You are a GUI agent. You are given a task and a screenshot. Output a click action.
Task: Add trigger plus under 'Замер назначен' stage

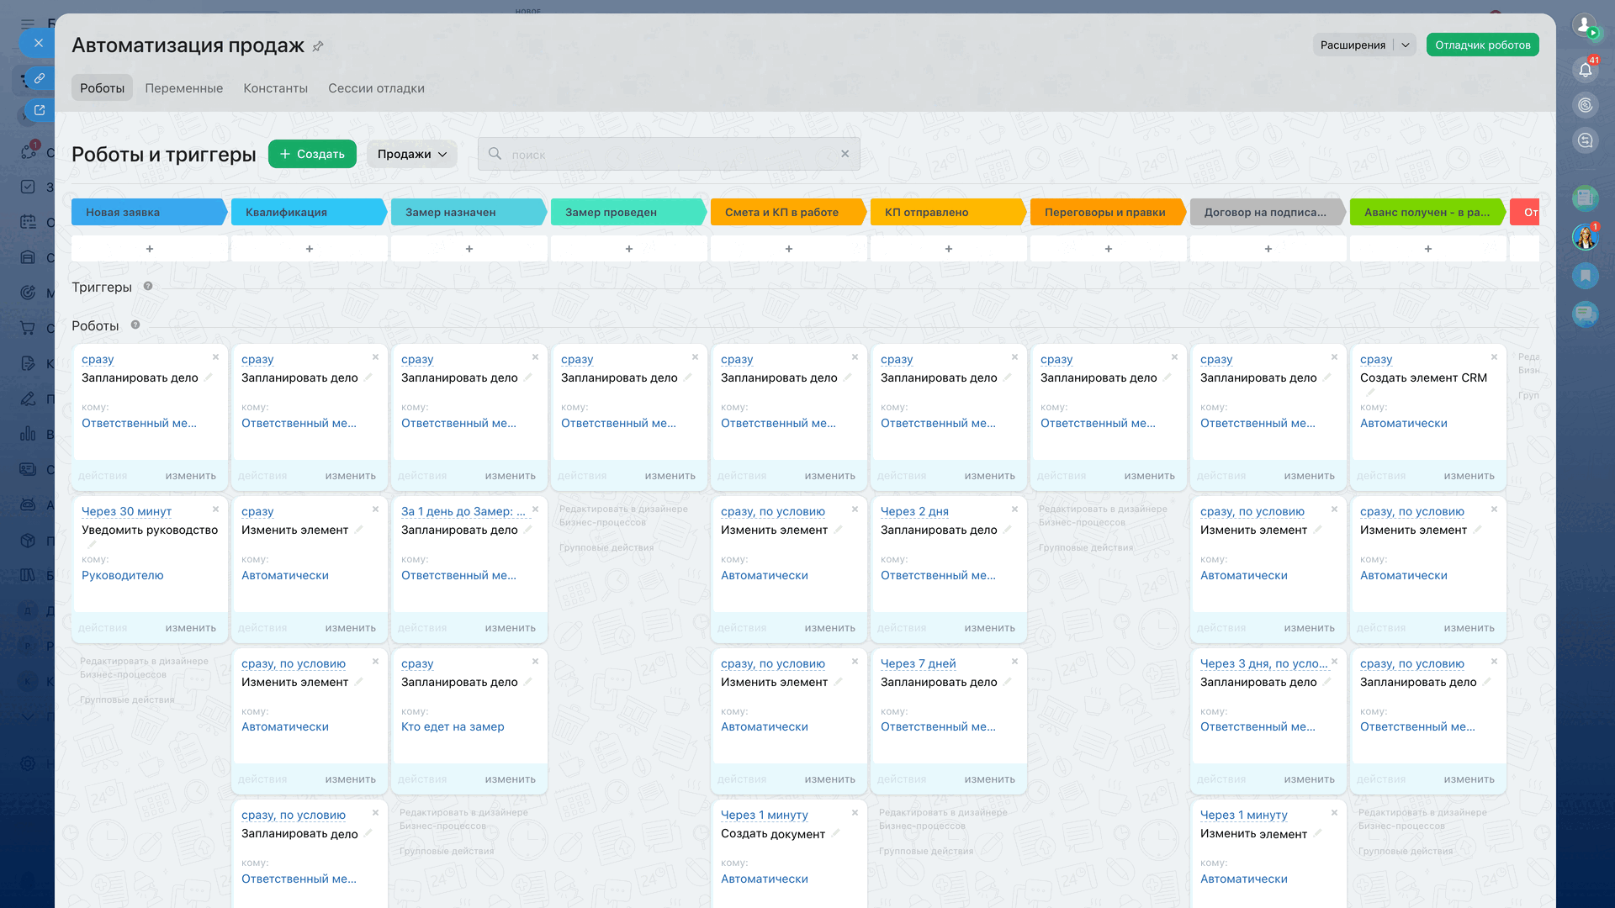pos(469,249)
